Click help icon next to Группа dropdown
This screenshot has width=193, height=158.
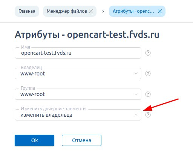point(148,94)
